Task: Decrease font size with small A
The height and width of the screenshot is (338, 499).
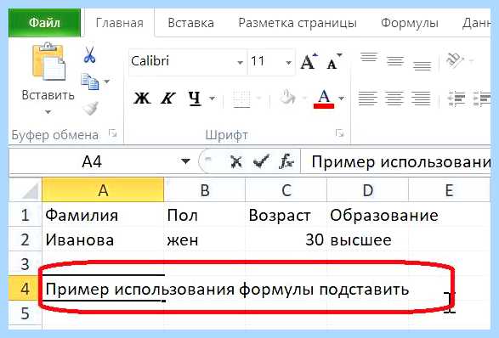Action: (333, 61)
